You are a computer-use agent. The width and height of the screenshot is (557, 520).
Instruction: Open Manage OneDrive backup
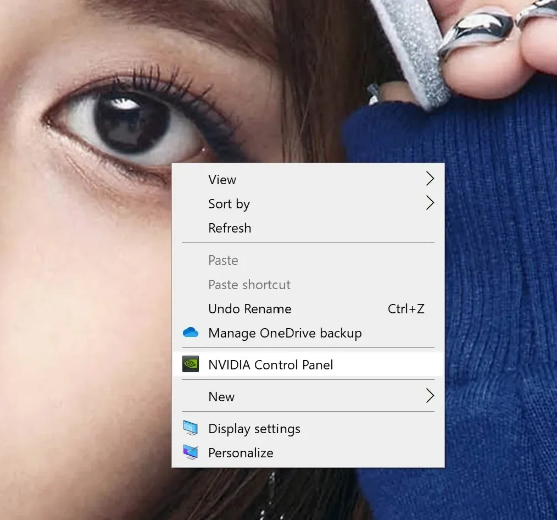click(x=285, y=333)
